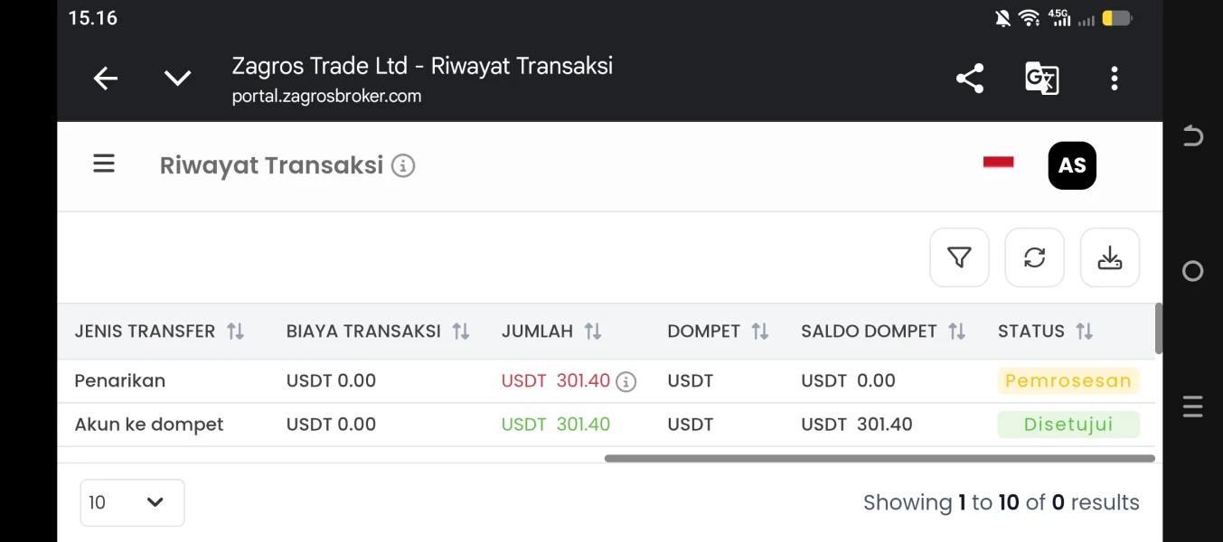Open the Google Translate page icon

tap(1041, 79)
